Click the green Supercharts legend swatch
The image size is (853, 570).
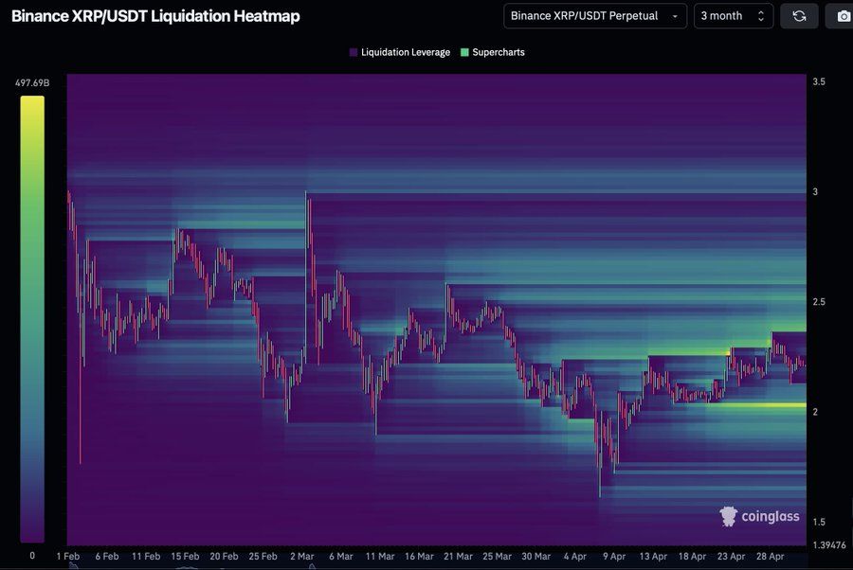point(464,52)
